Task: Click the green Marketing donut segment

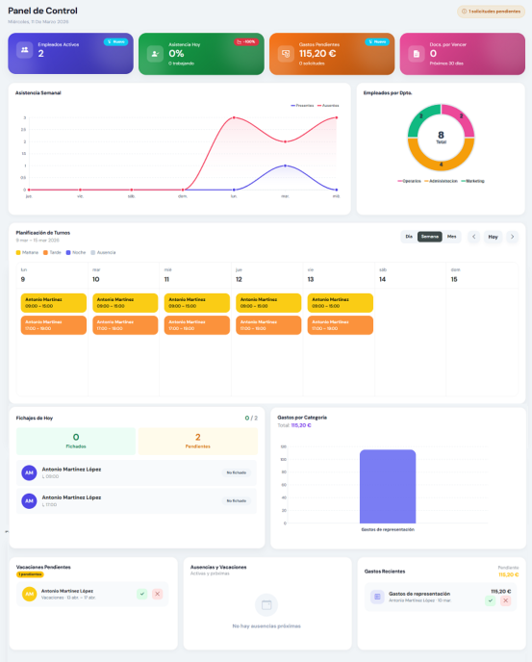Action: pos(421,117)
